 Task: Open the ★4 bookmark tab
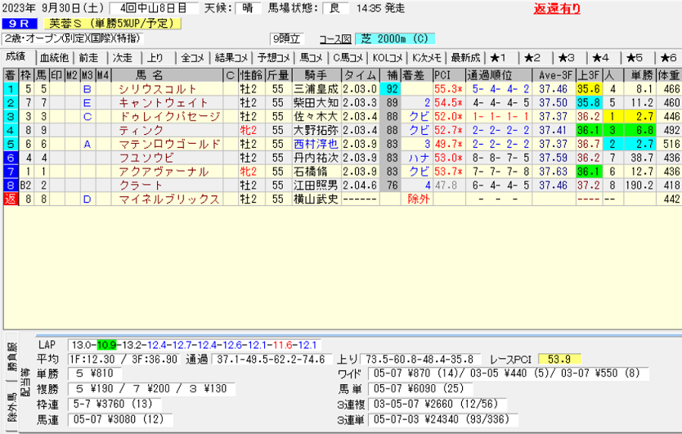(x=601, y=57)
